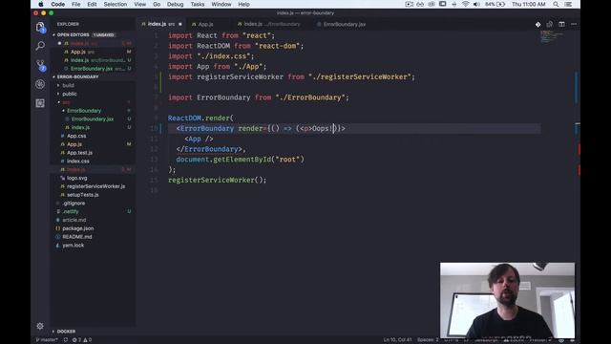Screen dimensions: 611x344
Task: Open the Explorer view in activity bar
Action: [x=40, y=28]
